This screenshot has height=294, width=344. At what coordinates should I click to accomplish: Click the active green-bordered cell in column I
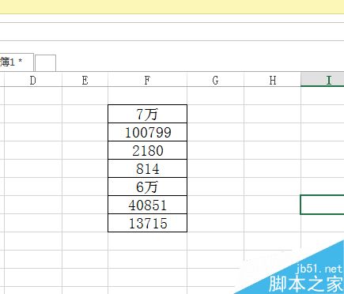click(x=322, y=205)
